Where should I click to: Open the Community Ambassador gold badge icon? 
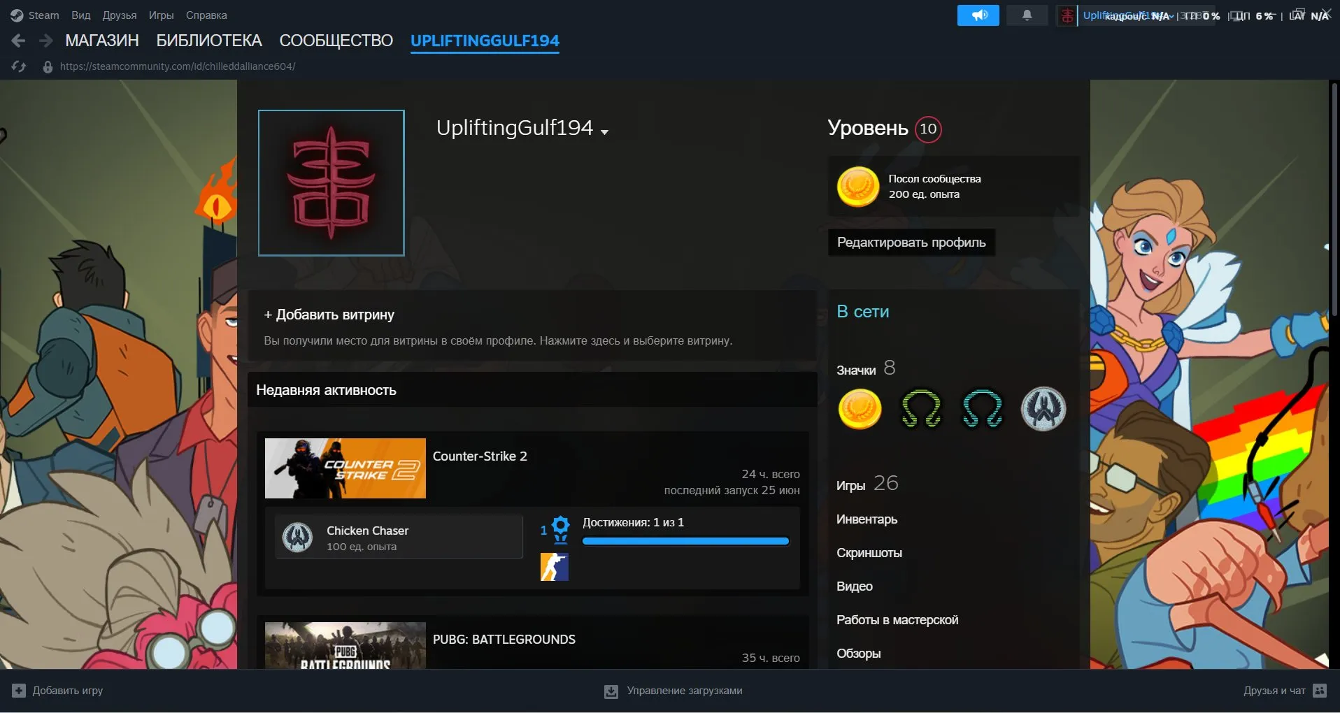click(x=859, y=410)
